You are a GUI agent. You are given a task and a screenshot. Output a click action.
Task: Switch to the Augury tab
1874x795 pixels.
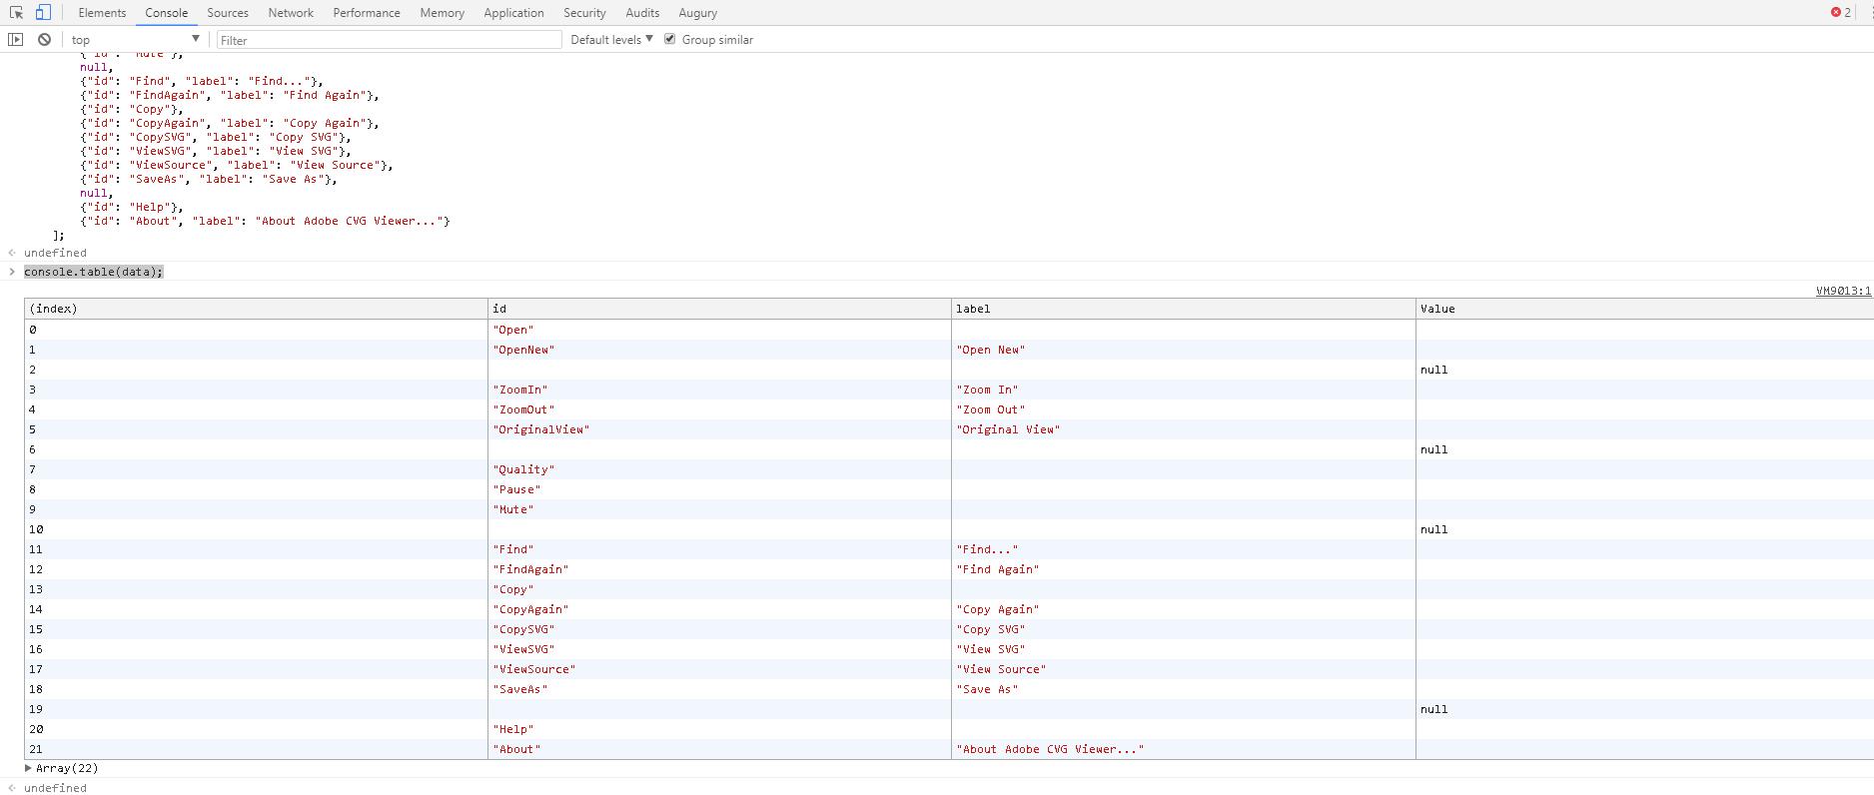pos(697,13)
